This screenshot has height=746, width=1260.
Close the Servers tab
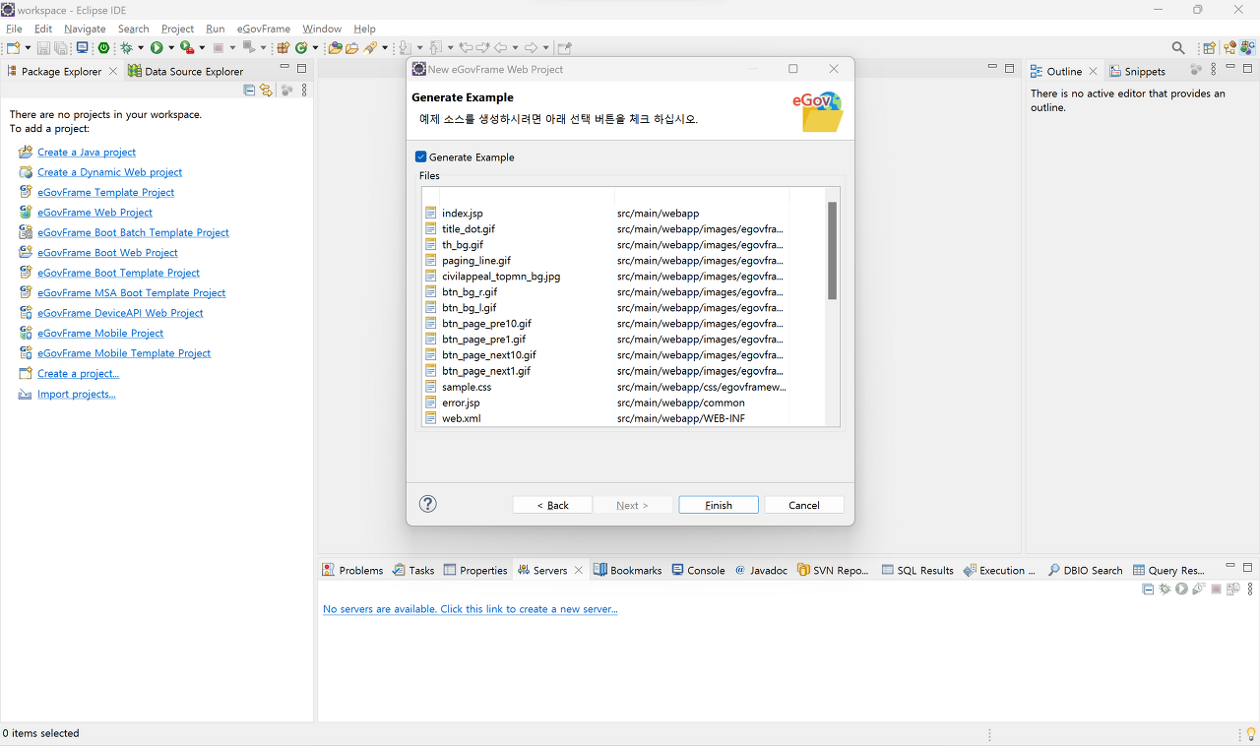pyautogui.click(x=579, y=570)
